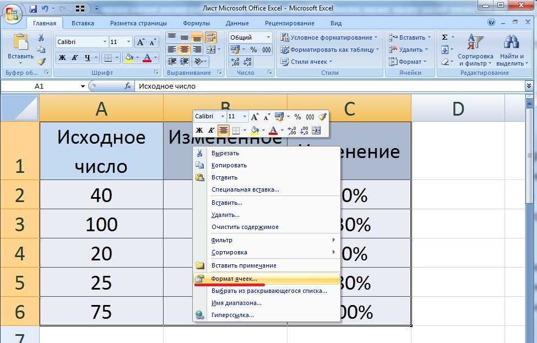Click Удалить in Ячейки group
The image size is (537, 343).
pos(409,50)
